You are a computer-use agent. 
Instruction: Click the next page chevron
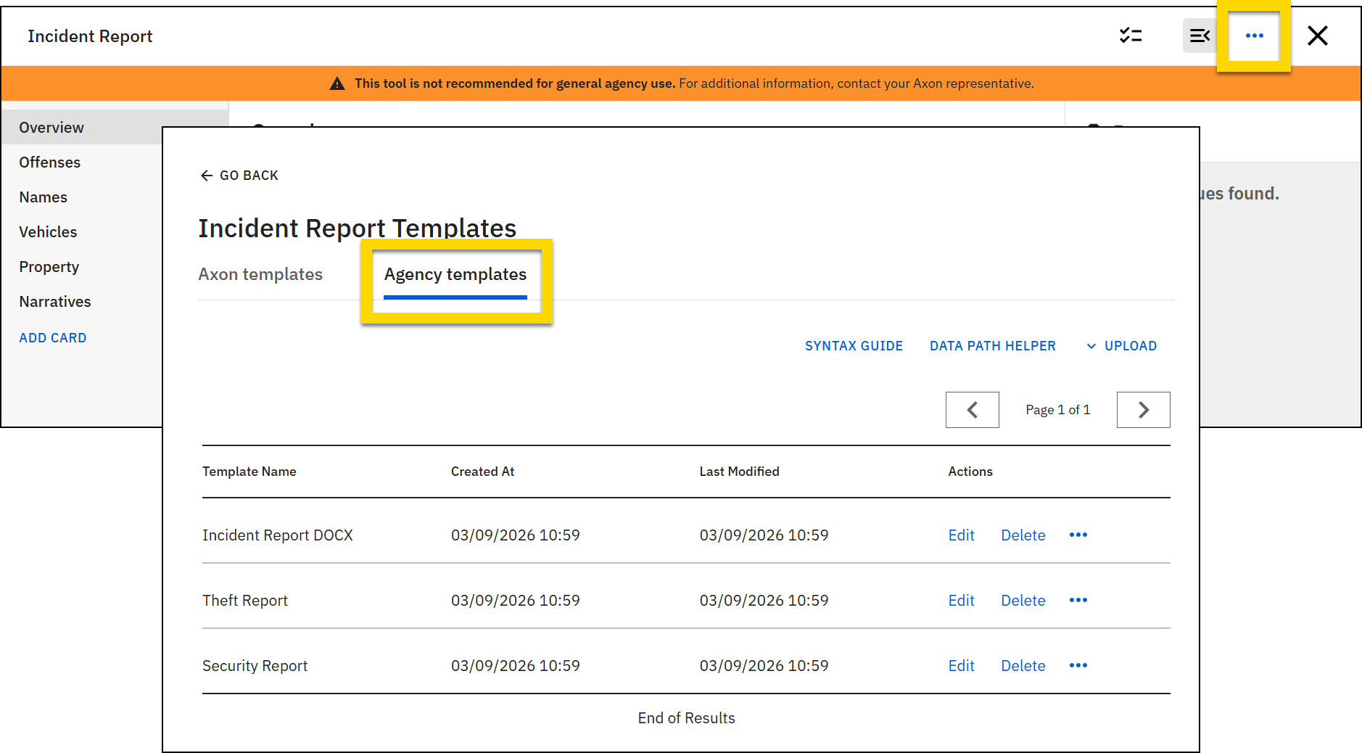1143,409
